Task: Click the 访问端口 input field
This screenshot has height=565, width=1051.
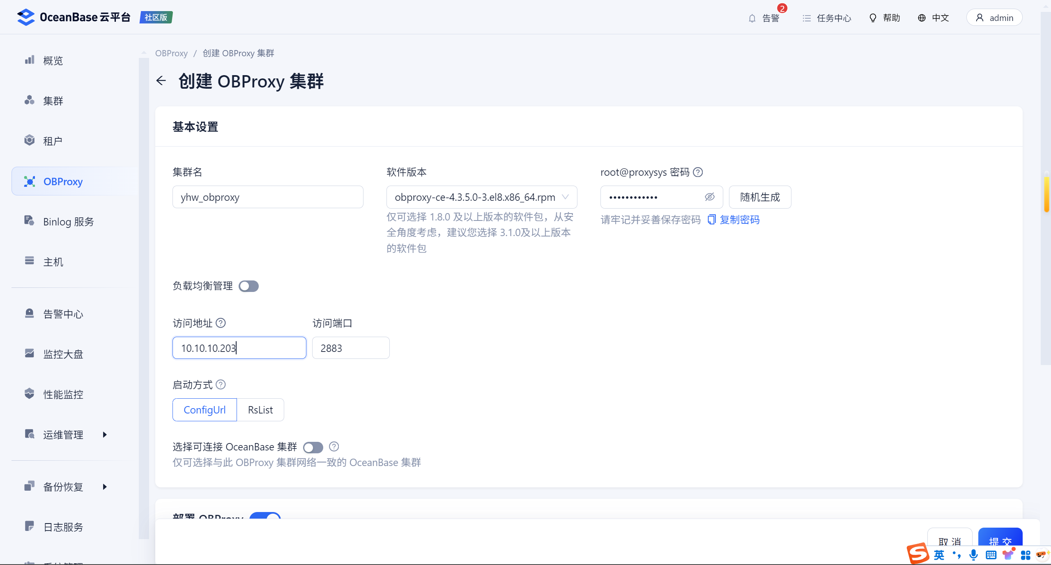Action: point(350,348)
